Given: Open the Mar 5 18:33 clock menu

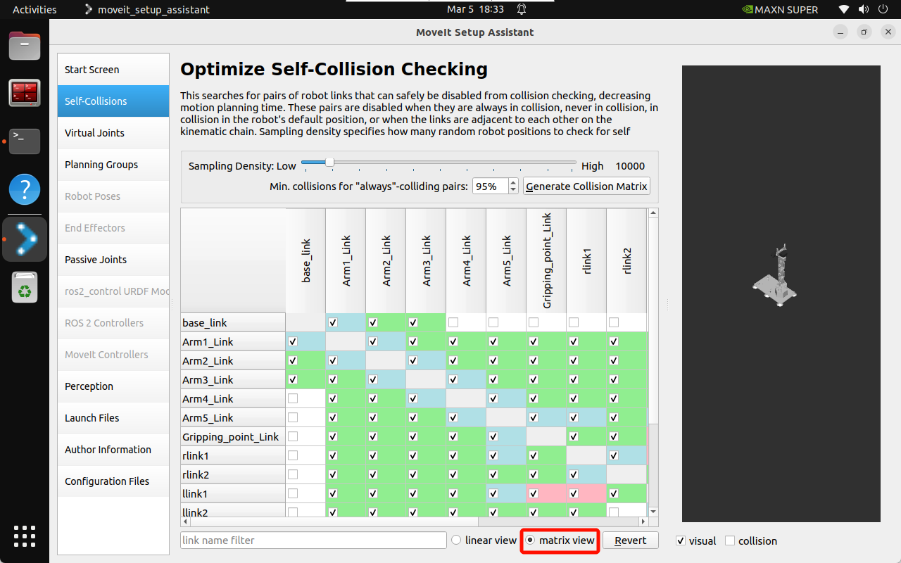Looking at the screenshot, I should (475, 9).
